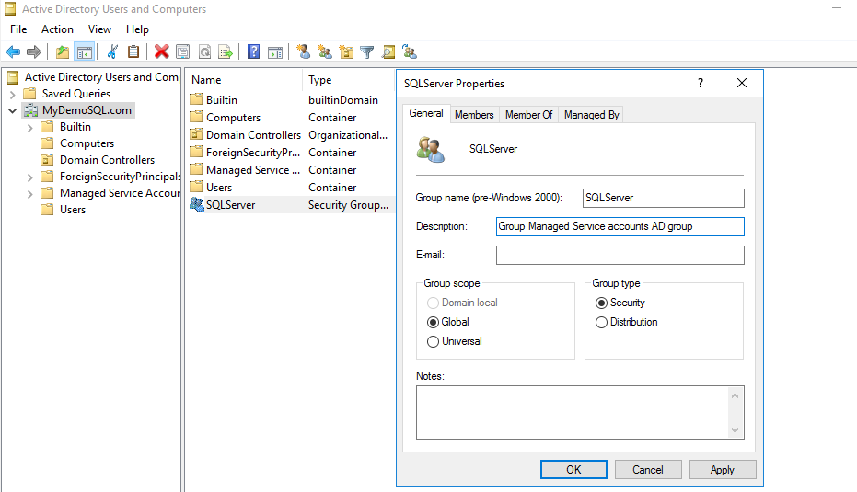The width and height of the screenshot is (857, 492).
Task: Expand the Builtin tree node
Action: 30,127
